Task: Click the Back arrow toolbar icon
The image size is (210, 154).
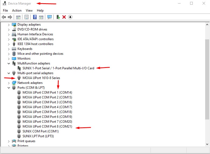Action: (4, 17)
